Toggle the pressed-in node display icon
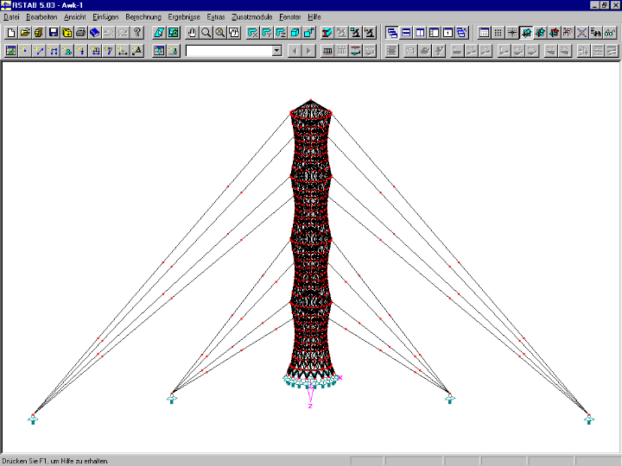Viewport: 622px width, 466px height. click(526, 33)
